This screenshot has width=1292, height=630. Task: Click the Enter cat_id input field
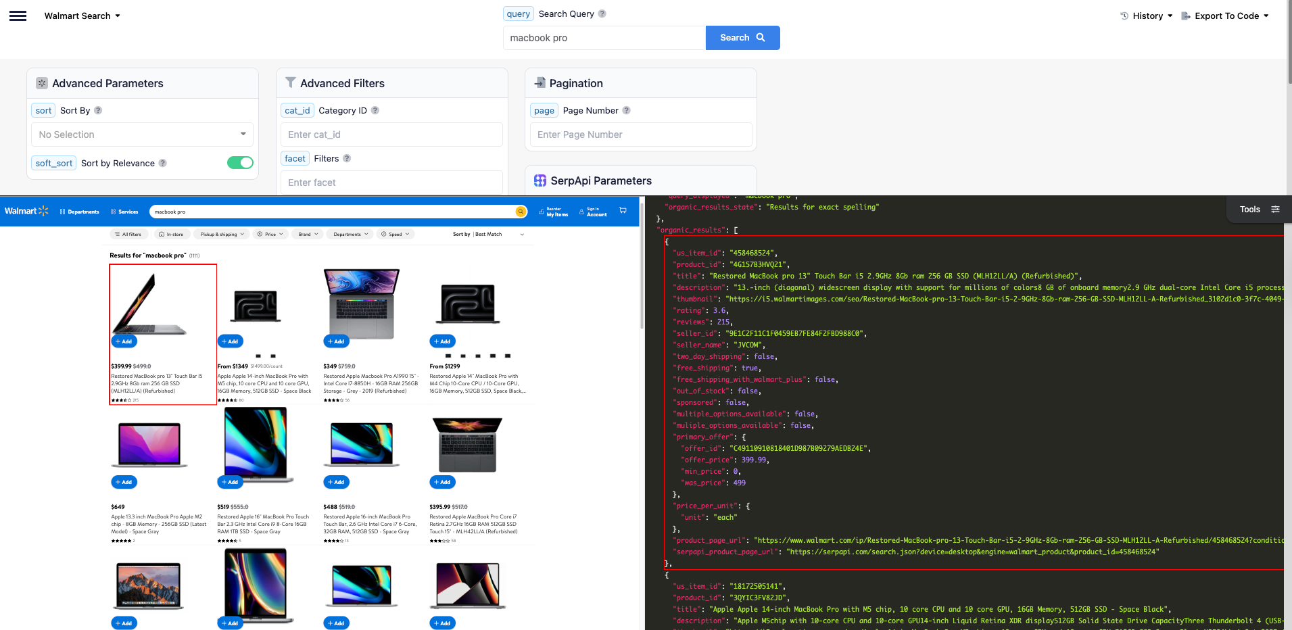(x=391, y=135)
